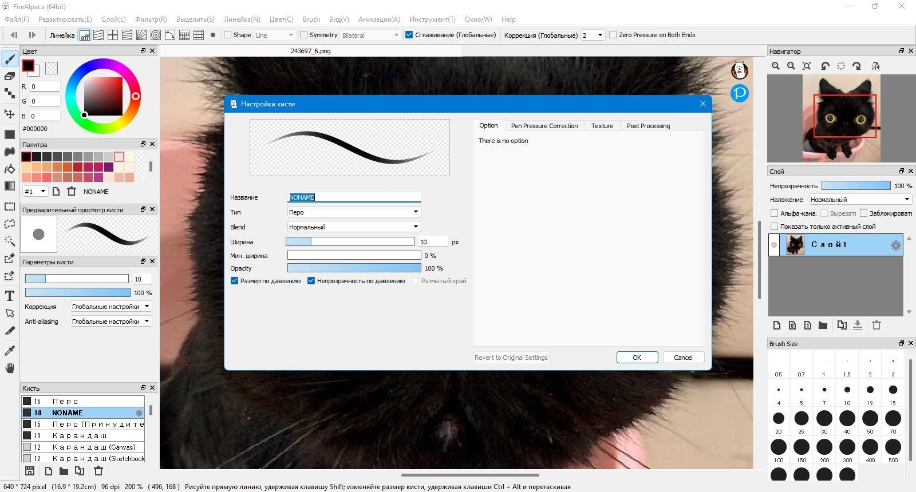Delete layer using trash icon in layer panel
Image resolution: width=916 pixels, height=492 pixels.
coord(876,325)
